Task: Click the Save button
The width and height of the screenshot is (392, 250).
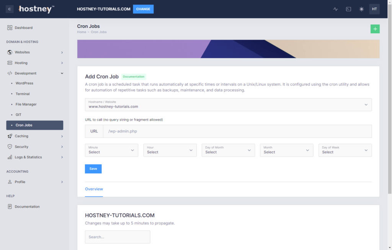Action: (x=93, y=168)
